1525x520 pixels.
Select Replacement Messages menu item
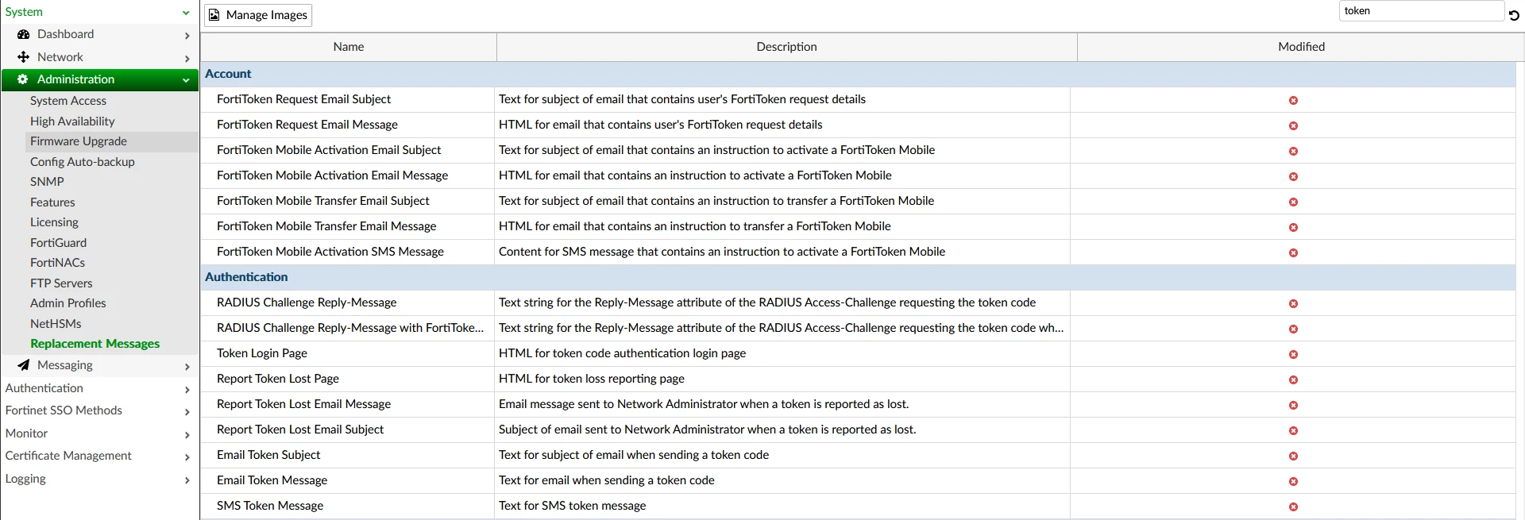click(x=95, y=344)
